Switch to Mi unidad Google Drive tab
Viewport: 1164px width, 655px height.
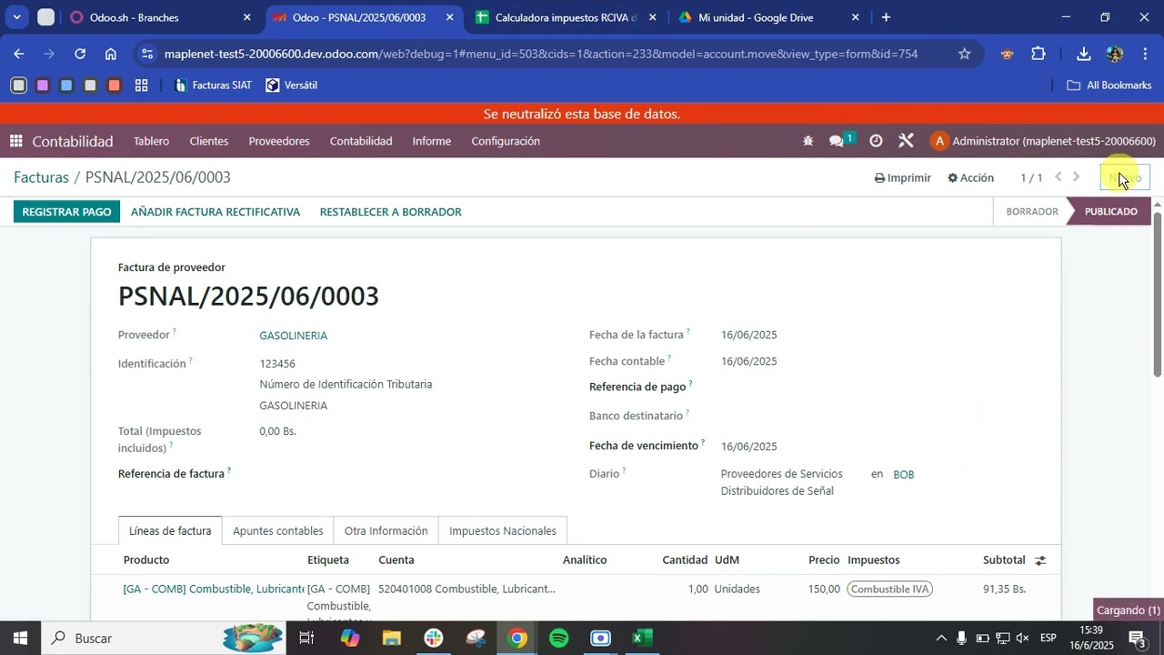point(767,17)
